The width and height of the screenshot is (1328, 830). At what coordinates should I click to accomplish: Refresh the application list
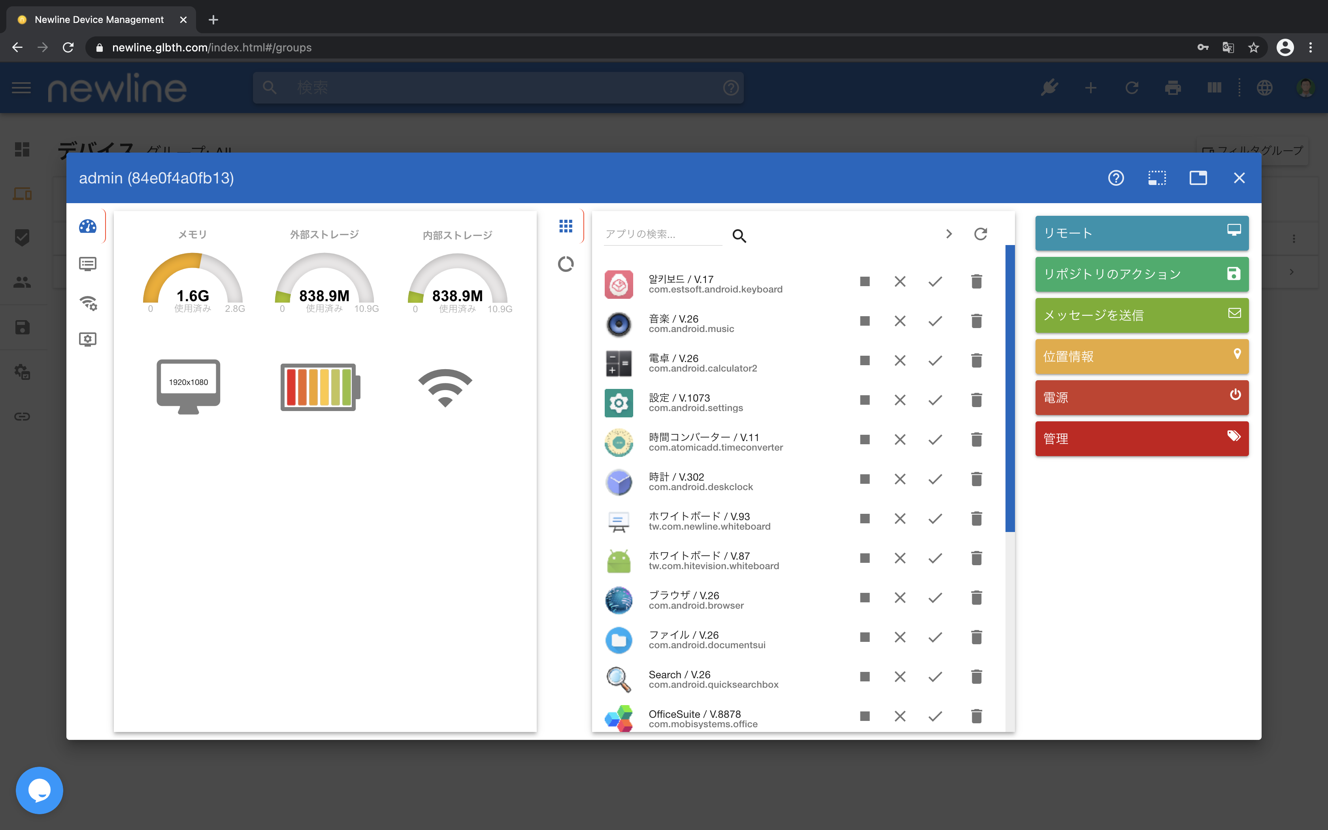click(981, 234)
